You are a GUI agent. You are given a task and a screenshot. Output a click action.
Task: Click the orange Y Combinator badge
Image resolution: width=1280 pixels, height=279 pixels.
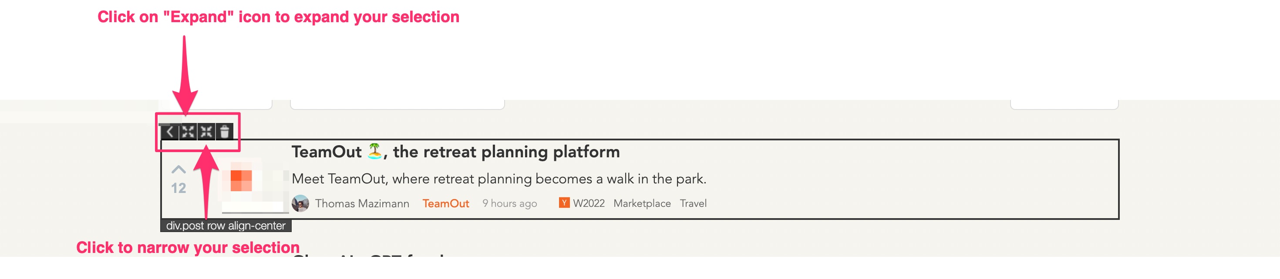[x=564, y=203]
